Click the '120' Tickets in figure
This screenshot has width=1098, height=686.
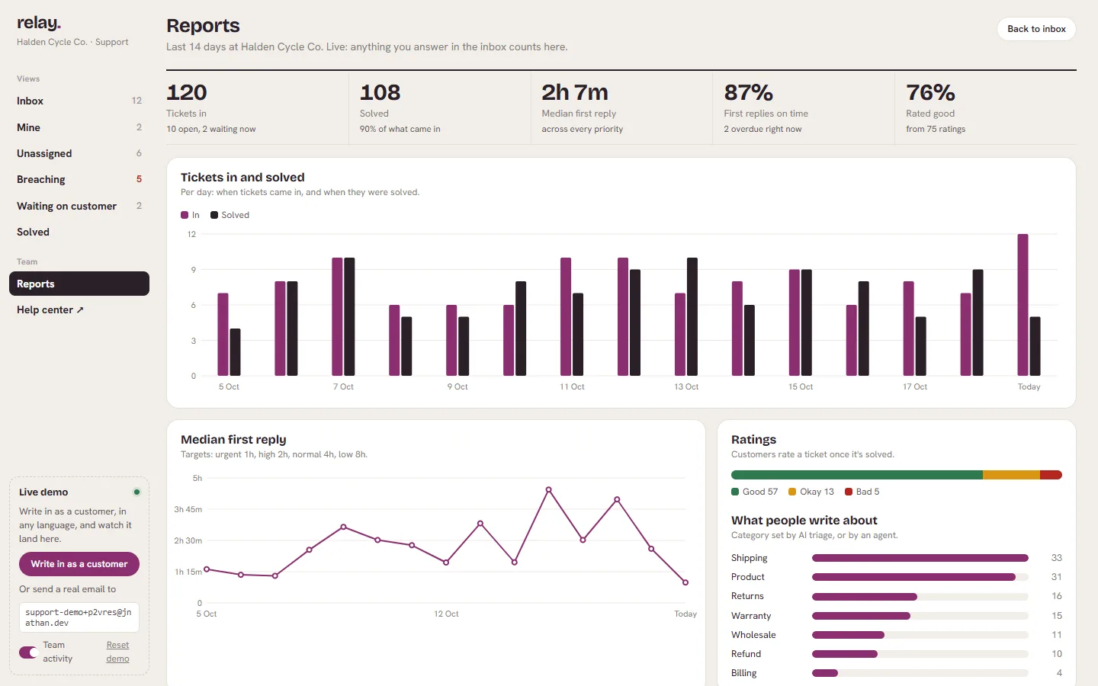[x=187, y=92]
